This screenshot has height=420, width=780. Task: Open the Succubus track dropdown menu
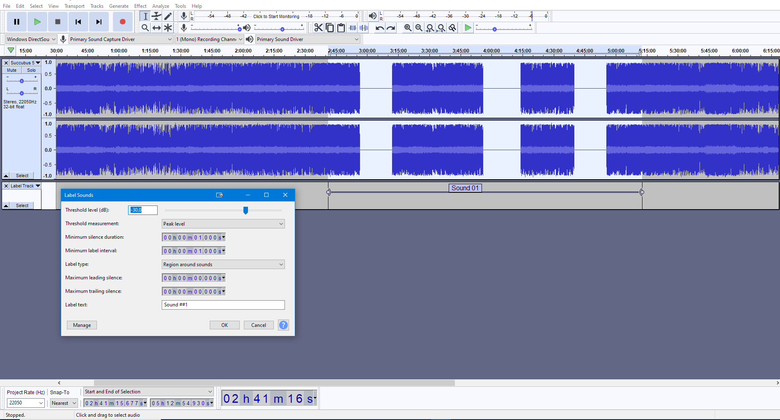coord(25,63)
